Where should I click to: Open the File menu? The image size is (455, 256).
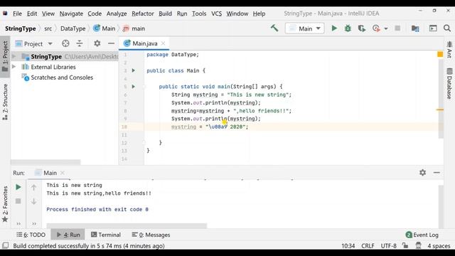pos(17,14)
